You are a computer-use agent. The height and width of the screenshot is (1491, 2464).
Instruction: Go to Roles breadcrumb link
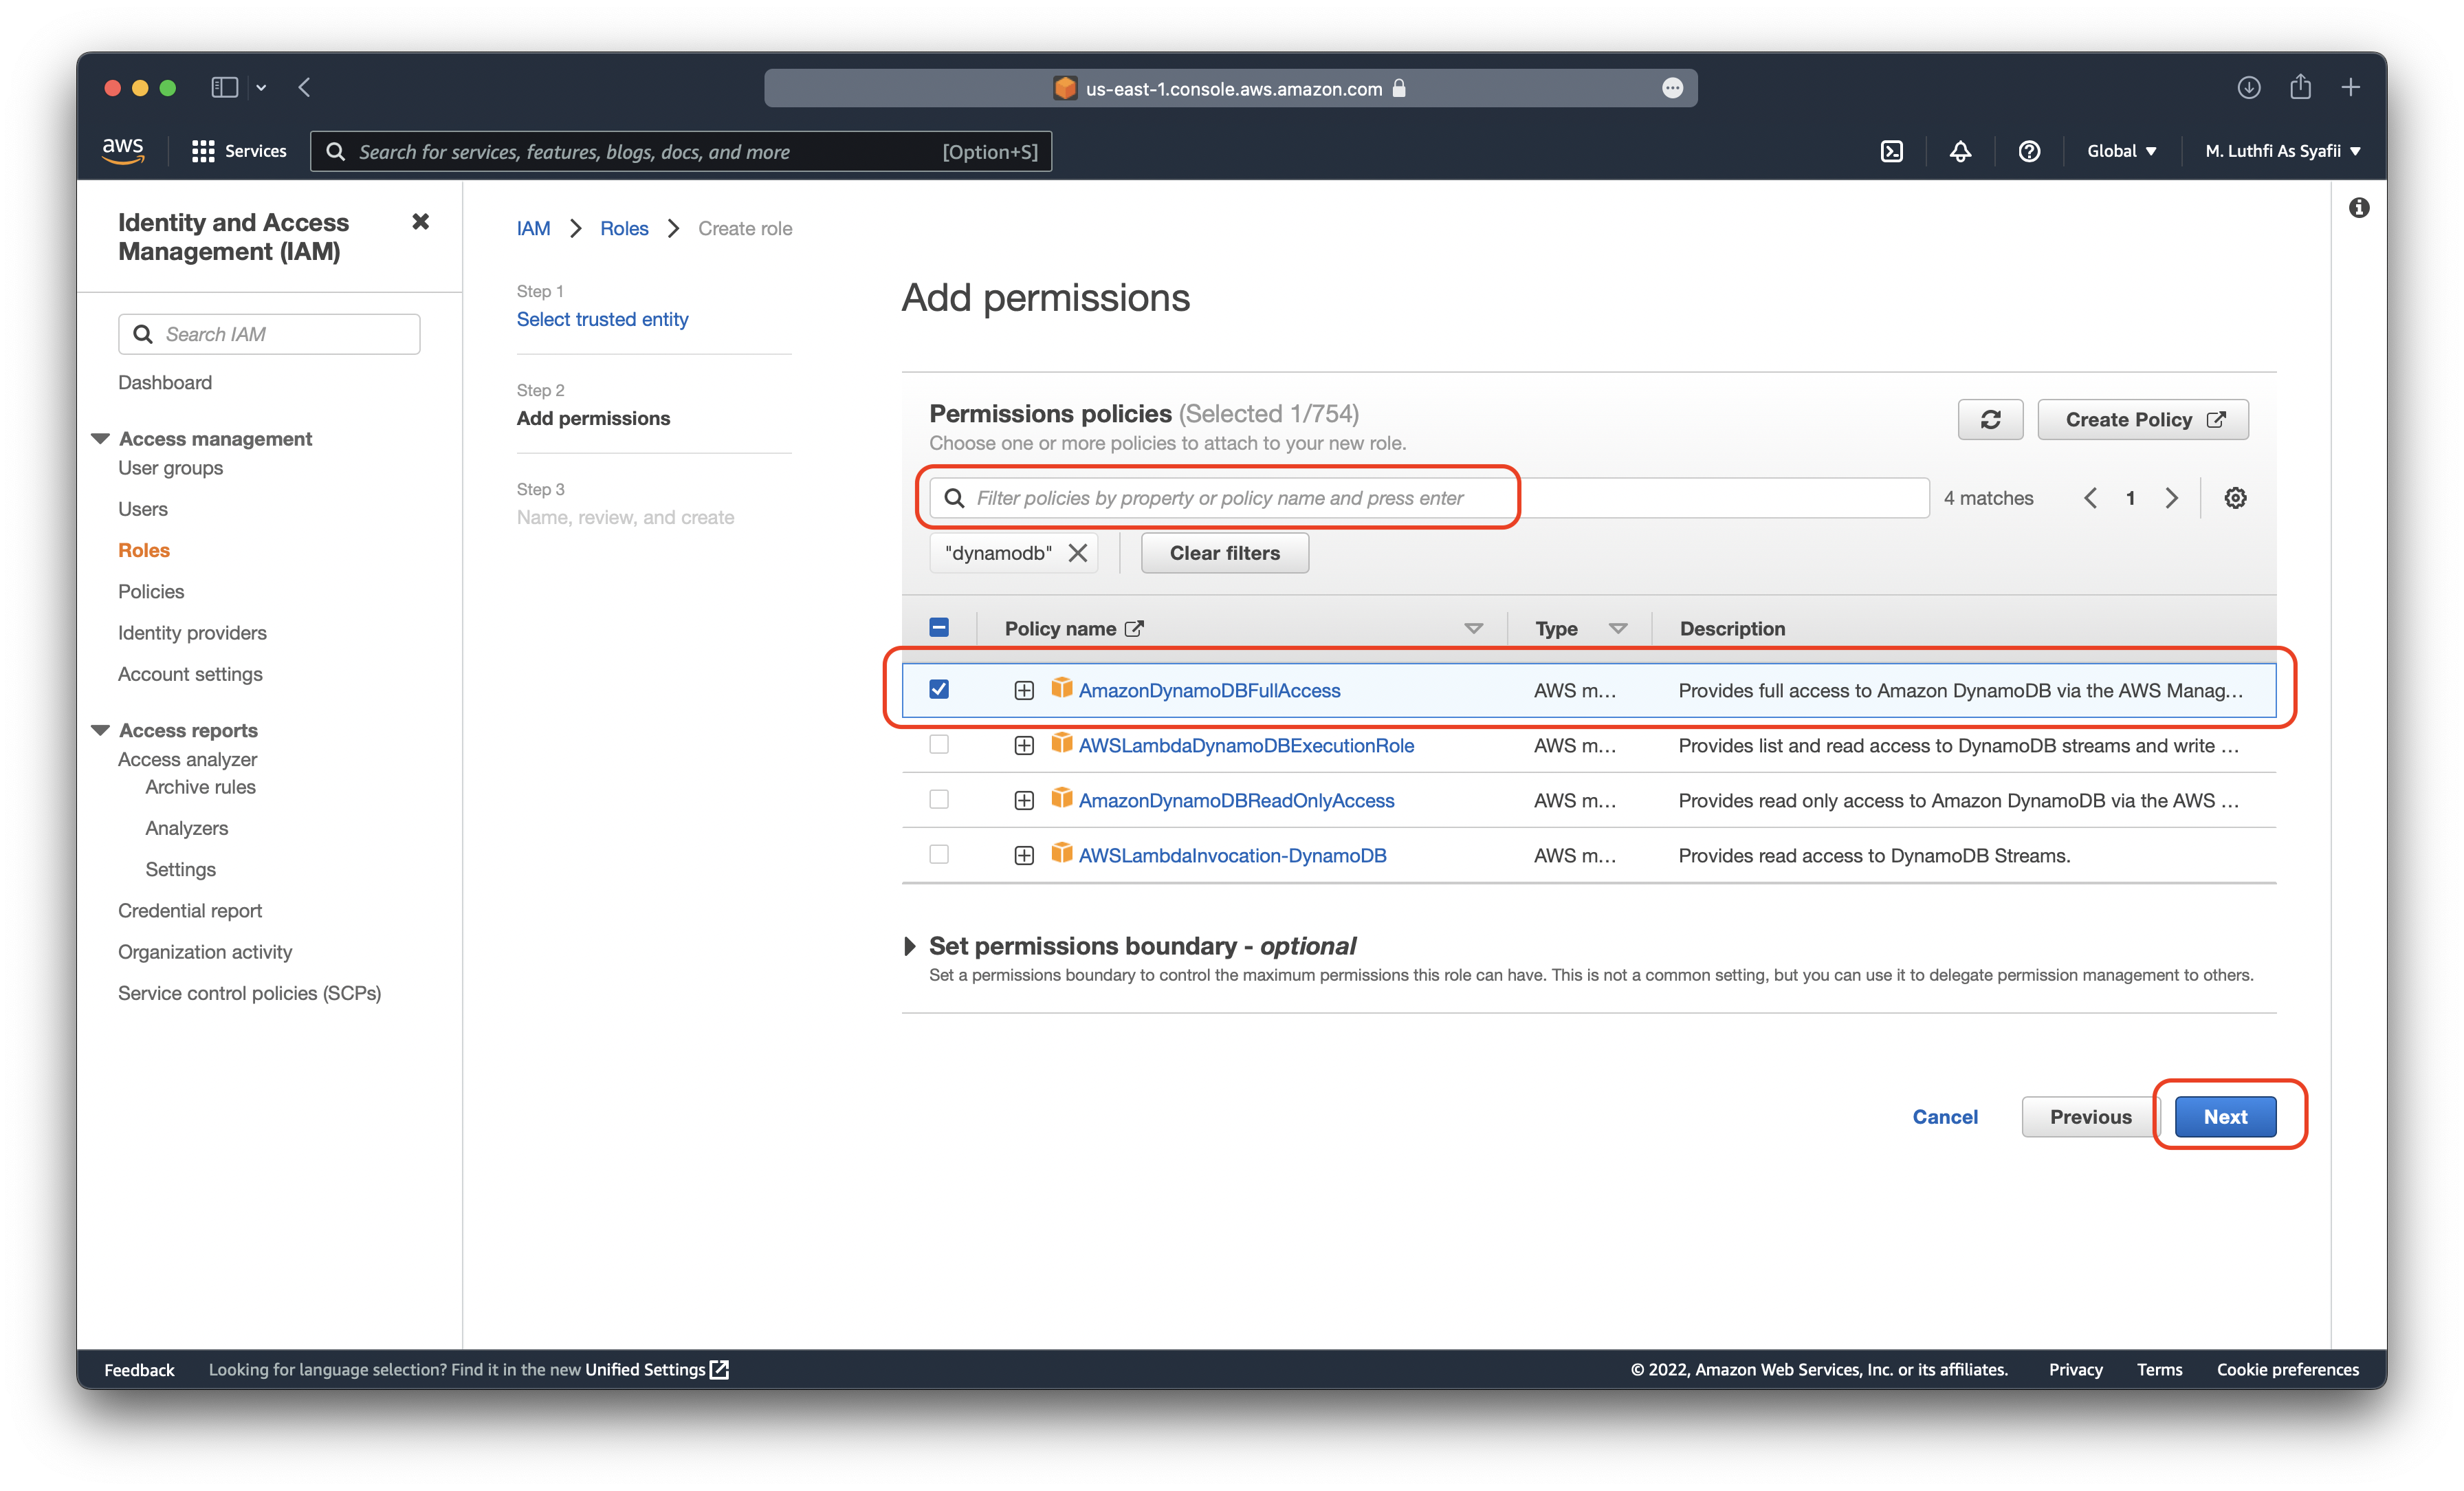(x=624, y=228)
